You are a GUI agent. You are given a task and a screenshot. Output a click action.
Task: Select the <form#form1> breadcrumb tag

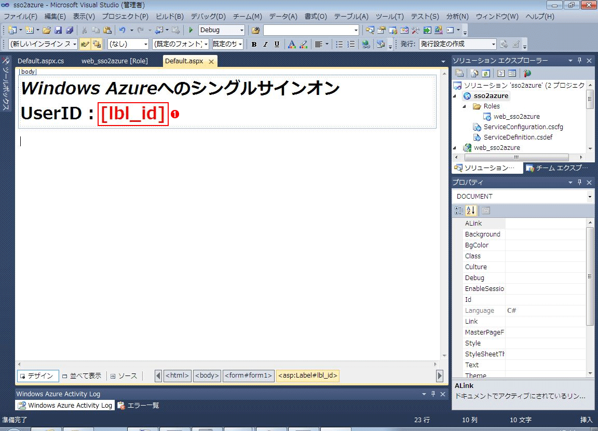tap(248, 376)
